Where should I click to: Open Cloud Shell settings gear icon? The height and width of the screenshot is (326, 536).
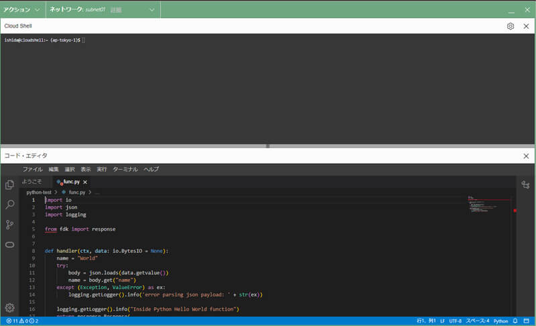point(511,26)
